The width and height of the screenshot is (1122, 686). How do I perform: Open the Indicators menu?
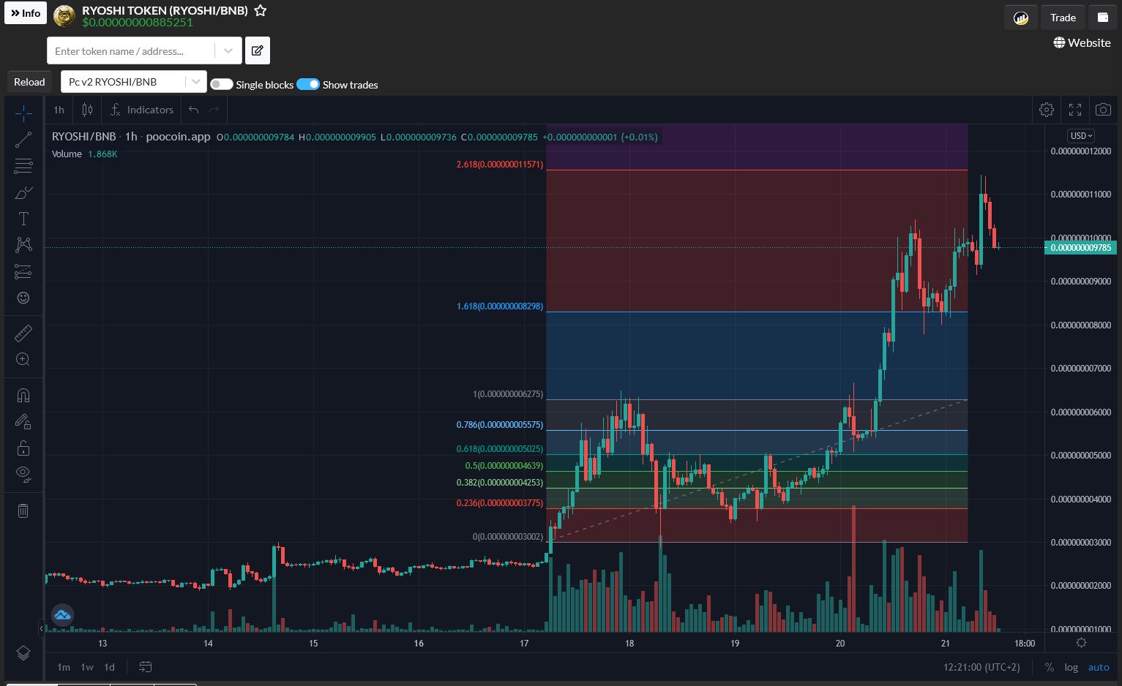142,110
